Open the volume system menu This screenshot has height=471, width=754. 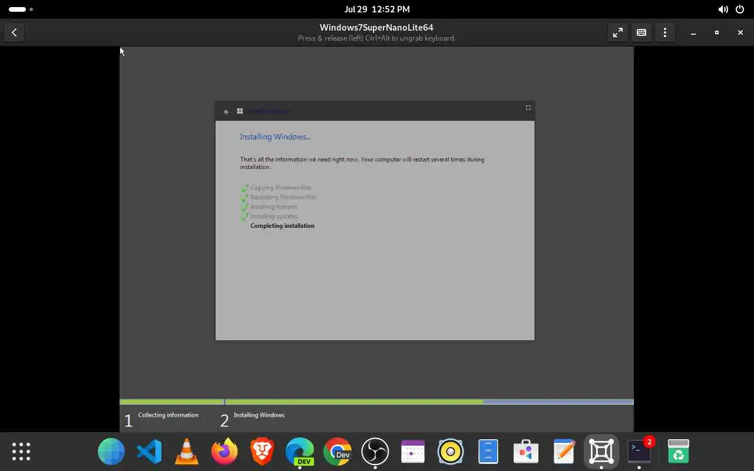(x=723, y=9)
